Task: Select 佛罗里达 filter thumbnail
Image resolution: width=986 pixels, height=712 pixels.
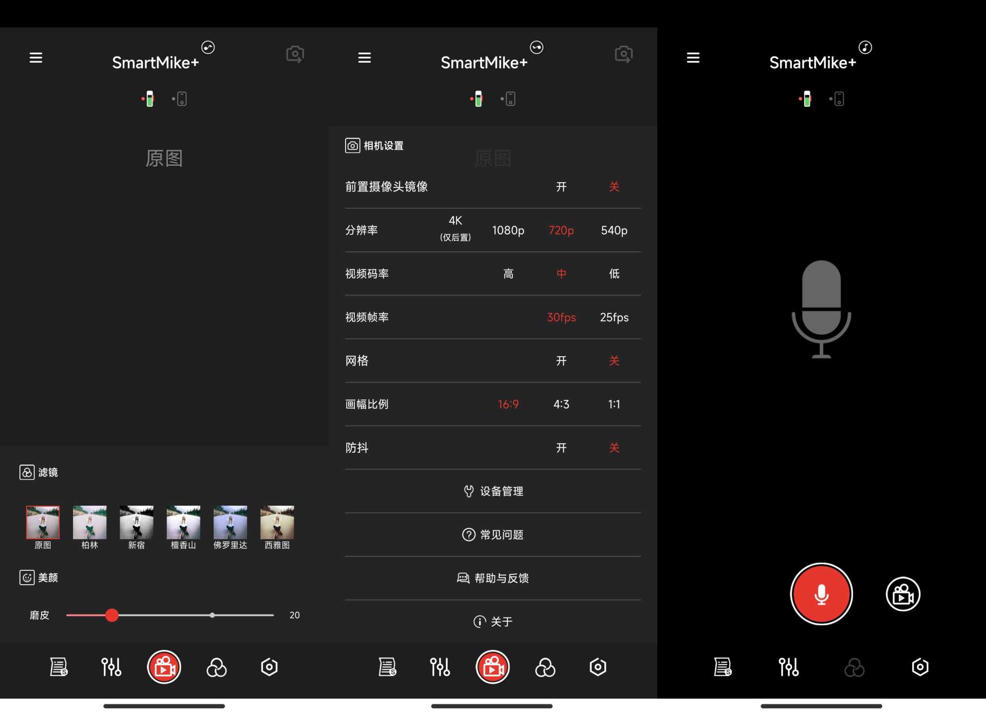Action: tap(230, 523)
